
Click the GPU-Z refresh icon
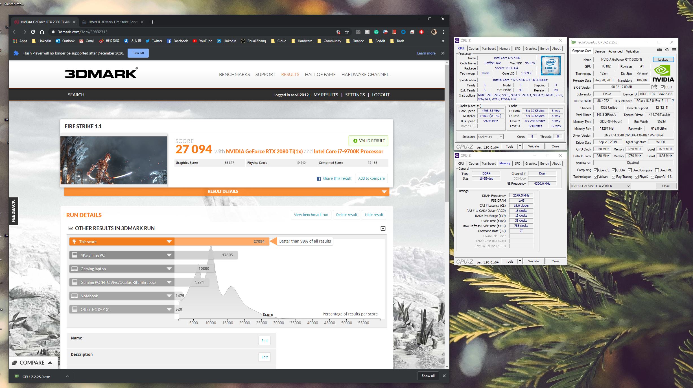667,50
